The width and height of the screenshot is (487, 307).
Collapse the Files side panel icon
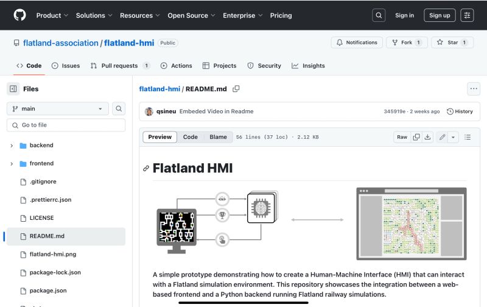tap(13, 89)
